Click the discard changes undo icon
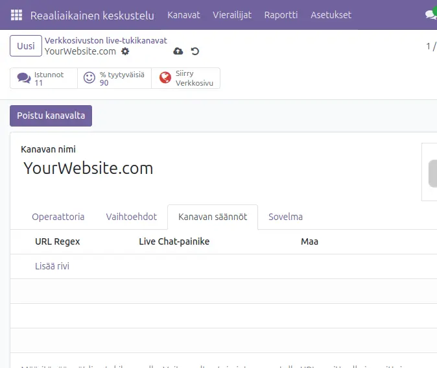Screen dimensions: 437x368 click(195, 51)
